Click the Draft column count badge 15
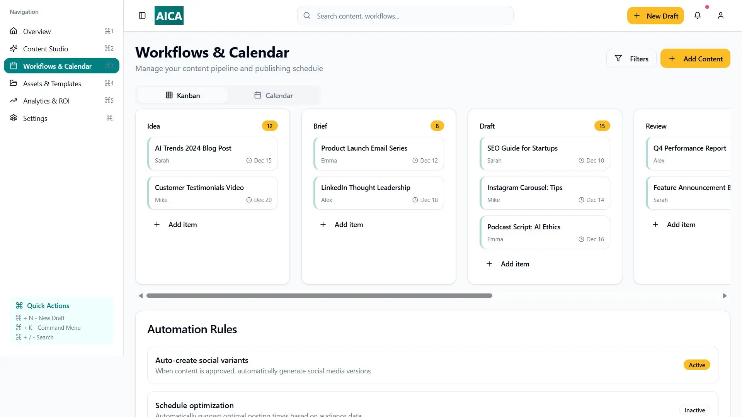 [602, 126]
